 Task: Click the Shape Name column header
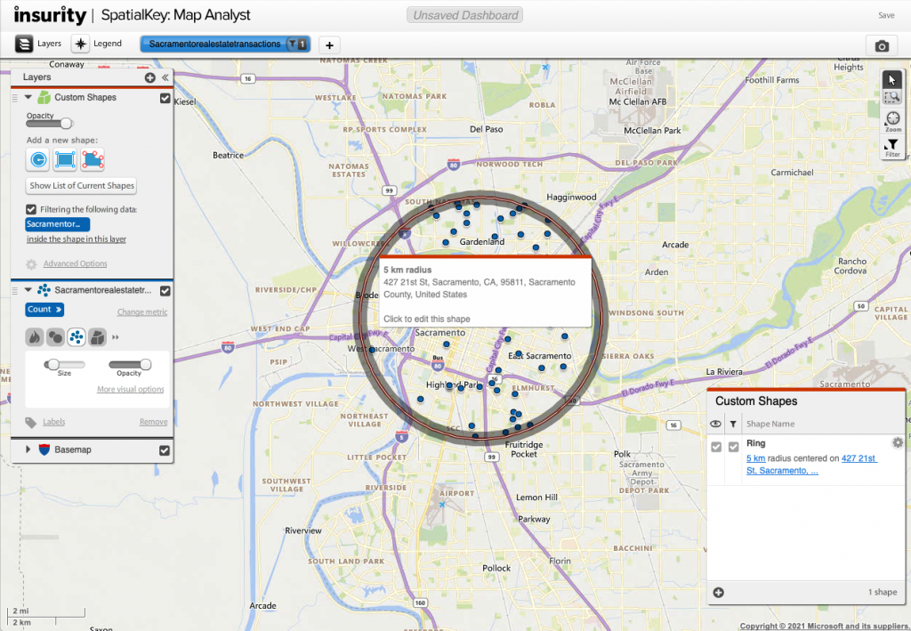pos(770,425)
